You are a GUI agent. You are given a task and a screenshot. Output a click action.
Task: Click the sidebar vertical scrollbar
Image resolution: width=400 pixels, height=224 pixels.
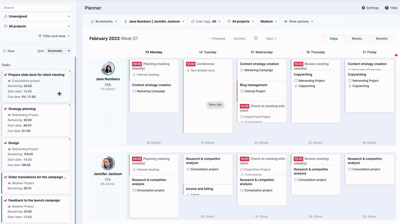click(x=75, y=141)
